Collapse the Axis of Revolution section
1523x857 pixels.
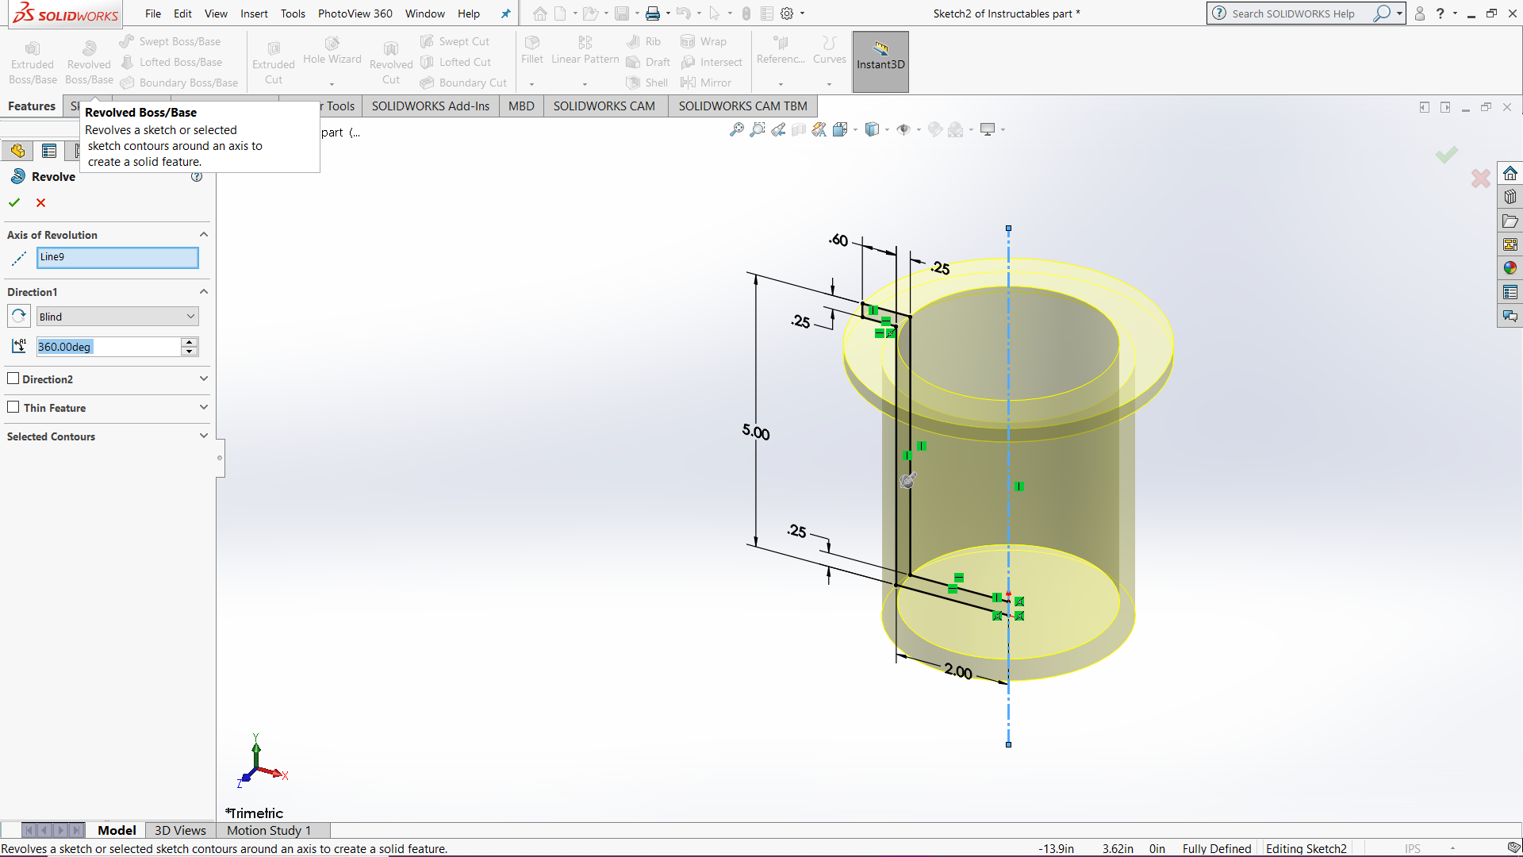tap(204, 233)
